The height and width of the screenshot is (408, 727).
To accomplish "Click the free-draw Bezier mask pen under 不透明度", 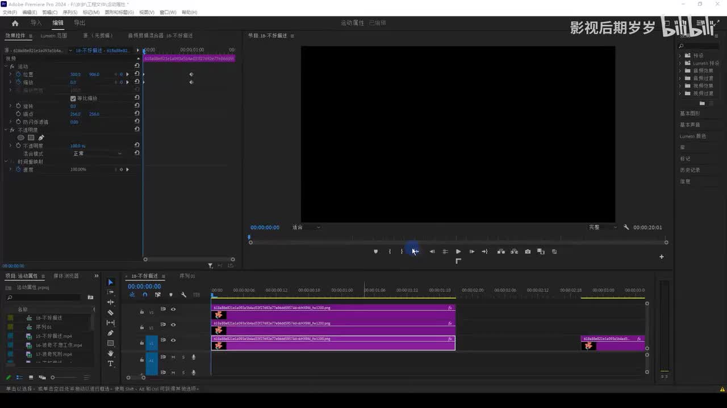I will 41,138.
